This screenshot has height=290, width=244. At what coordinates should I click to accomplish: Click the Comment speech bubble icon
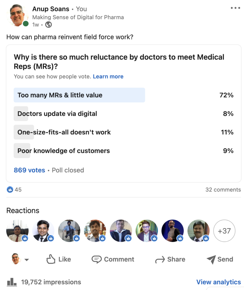coord(96,259)
